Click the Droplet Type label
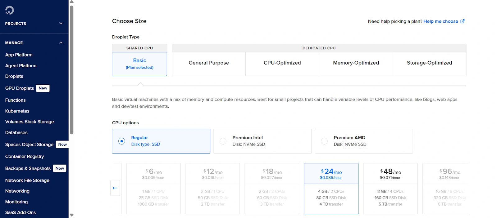Viewport: 497px width, 218px height. pyautogui.click(x=126, y=37)
